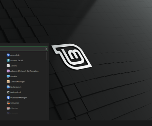This screenshot has height=126, width=152.
Task: Focus the menu search field
Action: 23,48
